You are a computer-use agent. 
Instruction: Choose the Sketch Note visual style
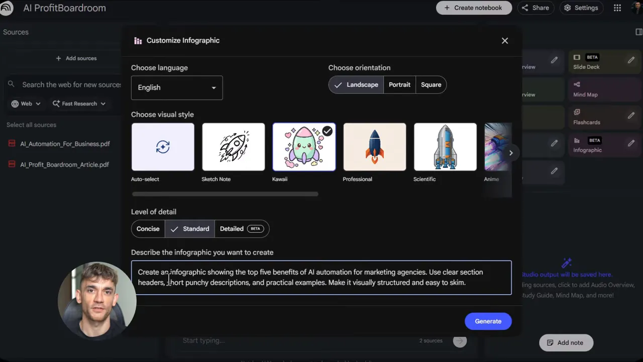[234, 147]
